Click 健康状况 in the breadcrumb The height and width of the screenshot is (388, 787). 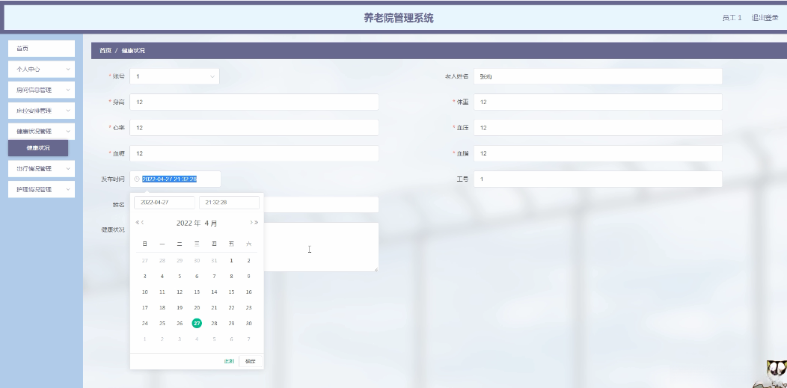tap(133, 51)
